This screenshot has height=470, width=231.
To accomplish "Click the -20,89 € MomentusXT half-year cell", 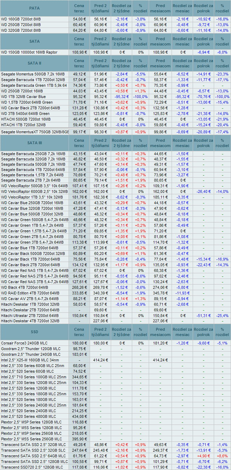I will [203, 132].
